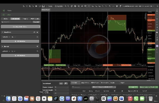Click the Channel Length parameter field
Screen dimensions: 159x103
pos(61,87)
